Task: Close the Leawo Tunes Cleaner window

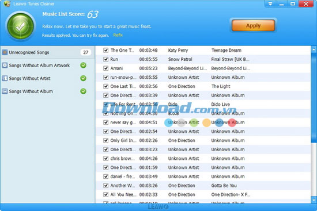Action: [306, 3]
